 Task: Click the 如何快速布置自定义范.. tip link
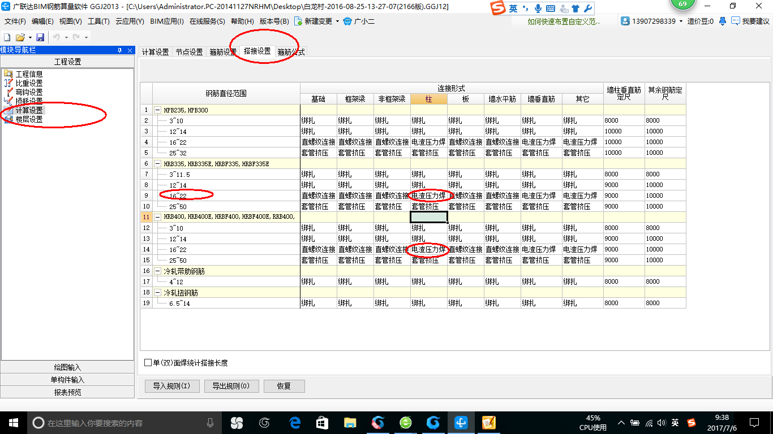pos(564,21)
